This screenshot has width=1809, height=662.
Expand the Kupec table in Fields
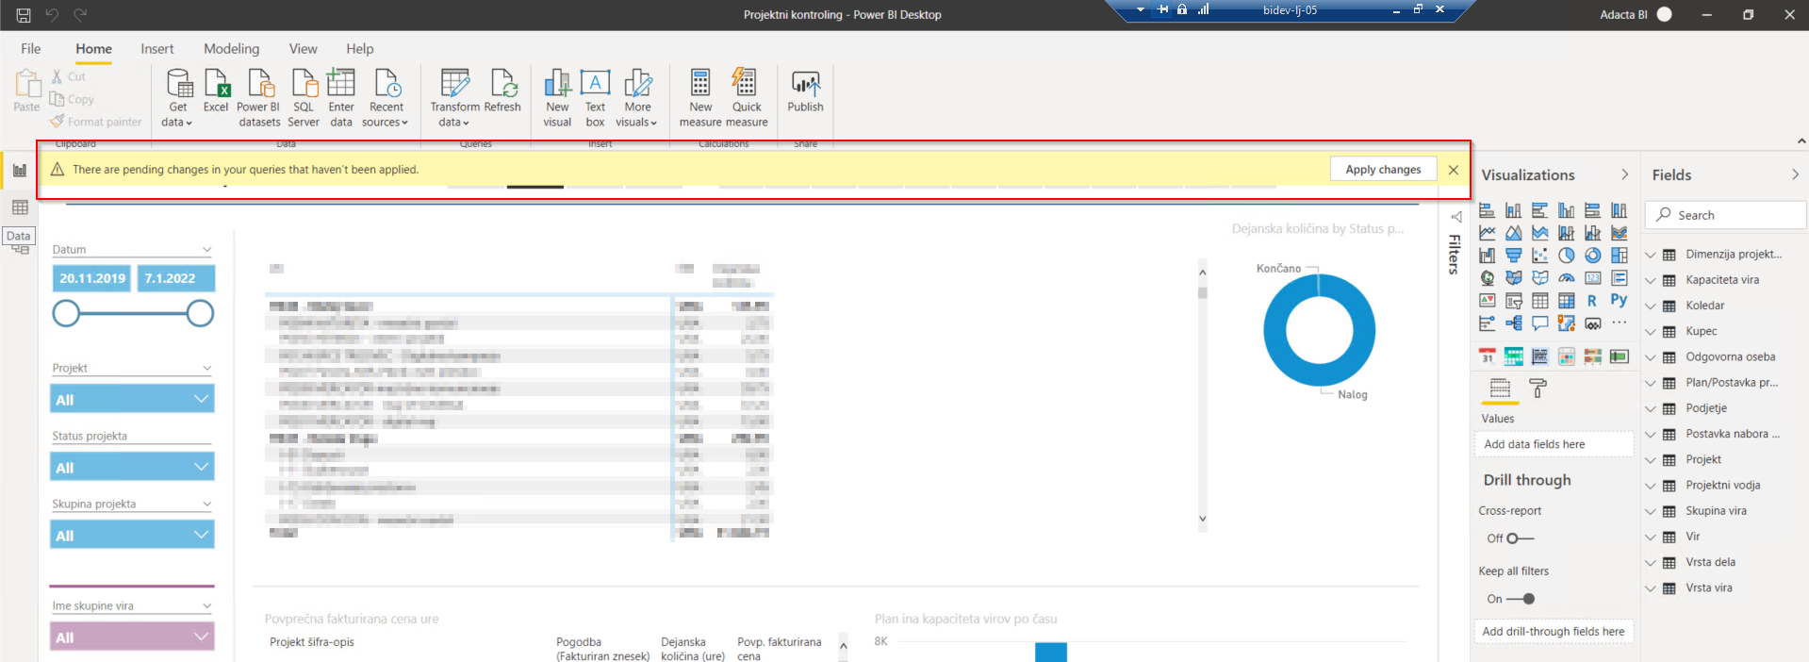(x=1651, y=332)
